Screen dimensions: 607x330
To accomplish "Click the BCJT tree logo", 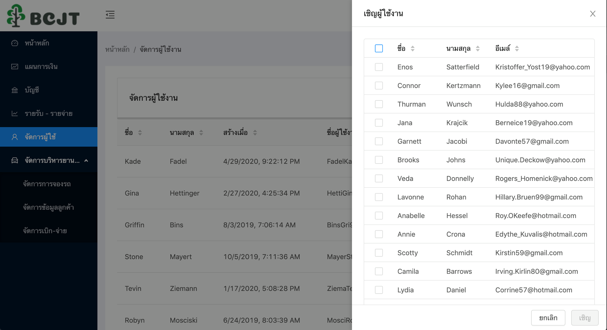I will pos(43,15).
